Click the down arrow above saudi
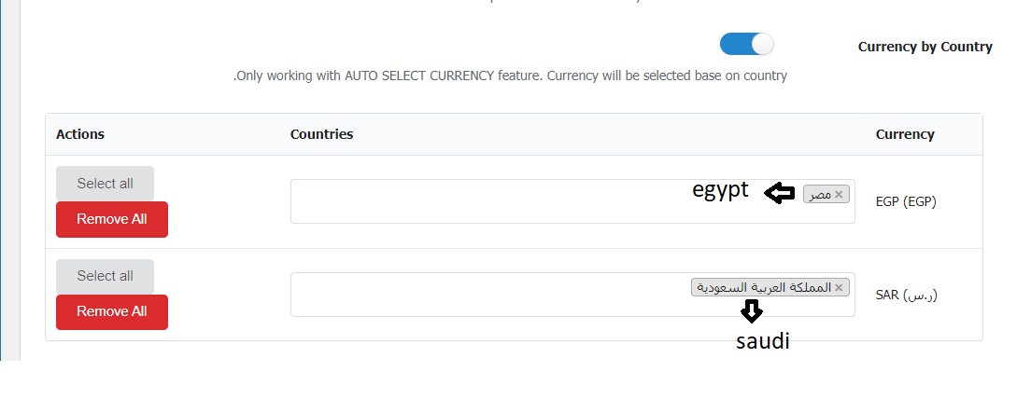 [x=752, y=311]
